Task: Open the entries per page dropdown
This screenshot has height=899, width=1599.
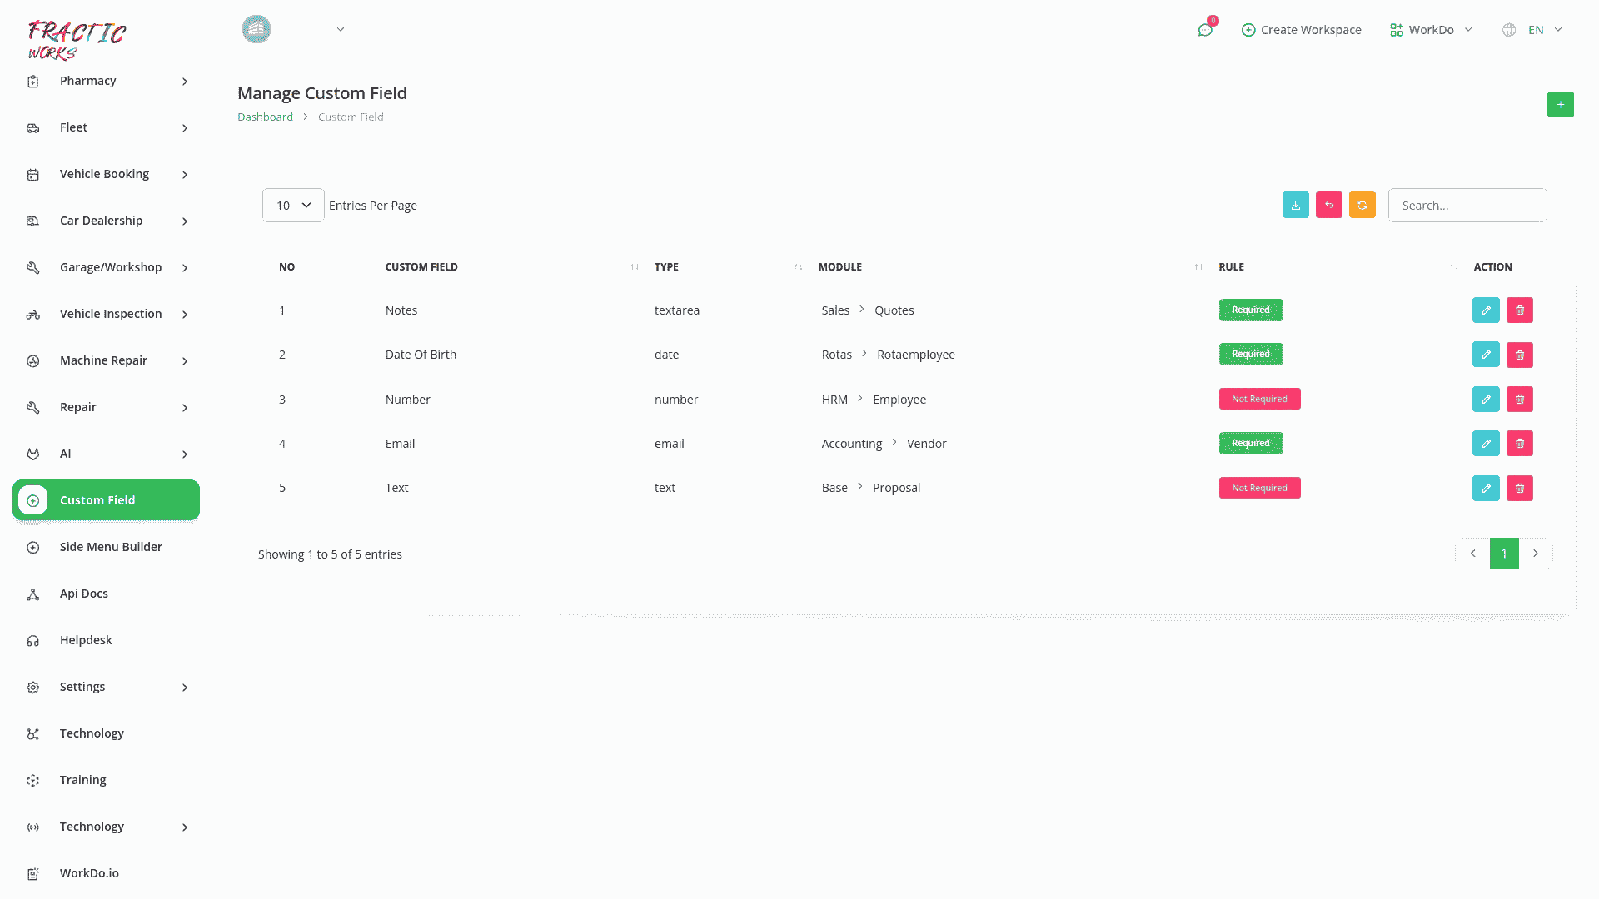Action: (x=293, y=206)
